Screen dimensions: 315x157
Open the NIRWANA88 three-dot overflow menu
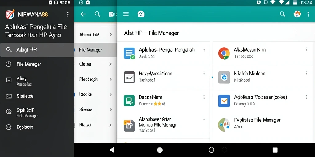click(68, 14)
